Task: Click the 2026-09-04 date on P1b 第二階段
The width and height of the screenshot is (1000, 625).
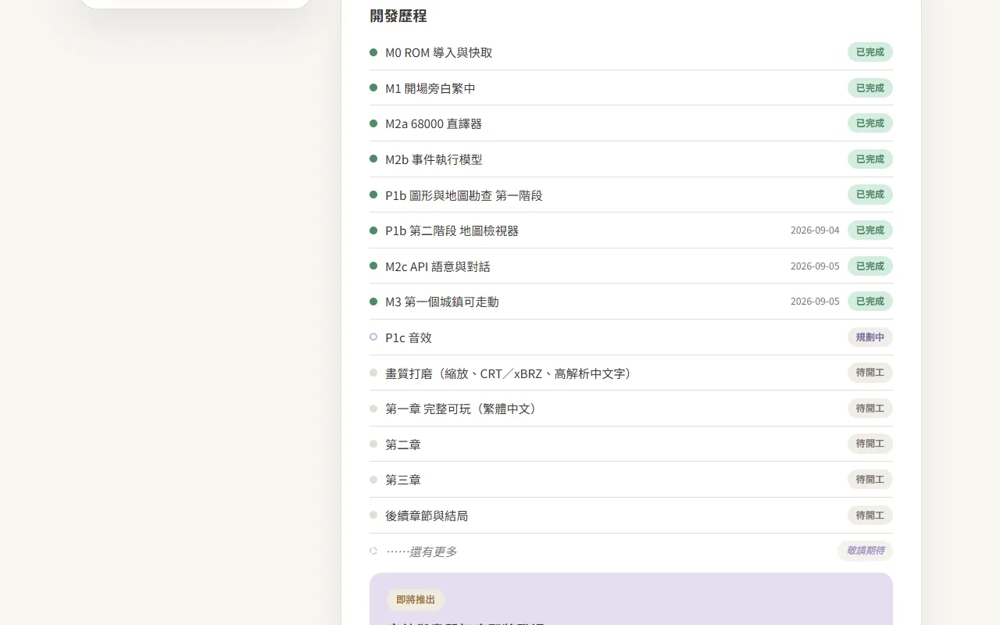Action: coord(815,230)
